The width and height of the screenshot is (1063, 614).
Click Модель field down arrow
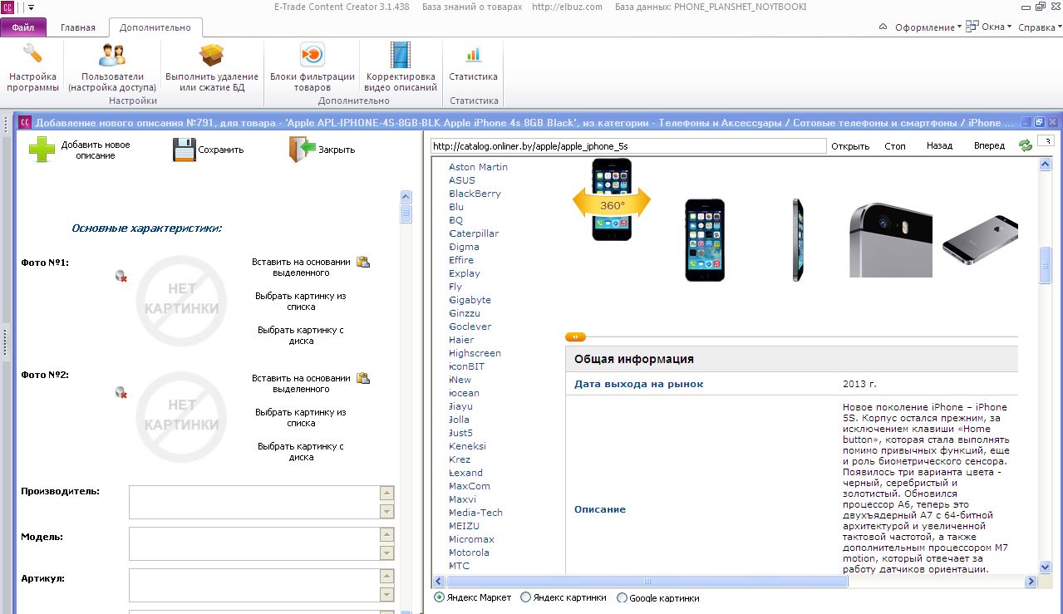pos(386,553)
